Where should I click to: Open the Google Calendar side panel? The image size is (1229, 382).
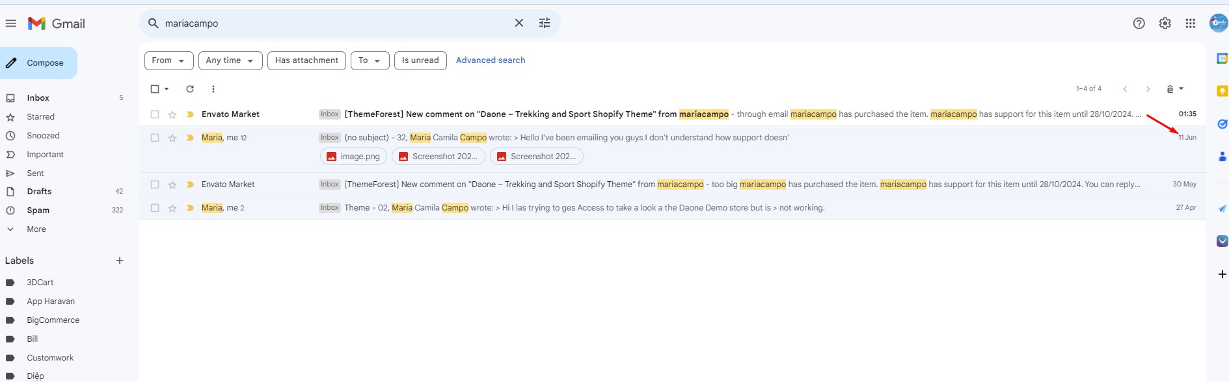click(x=1222, y=58)
